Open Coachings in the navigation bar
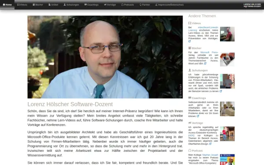264x165 pixels. click(x=92, y=5)
